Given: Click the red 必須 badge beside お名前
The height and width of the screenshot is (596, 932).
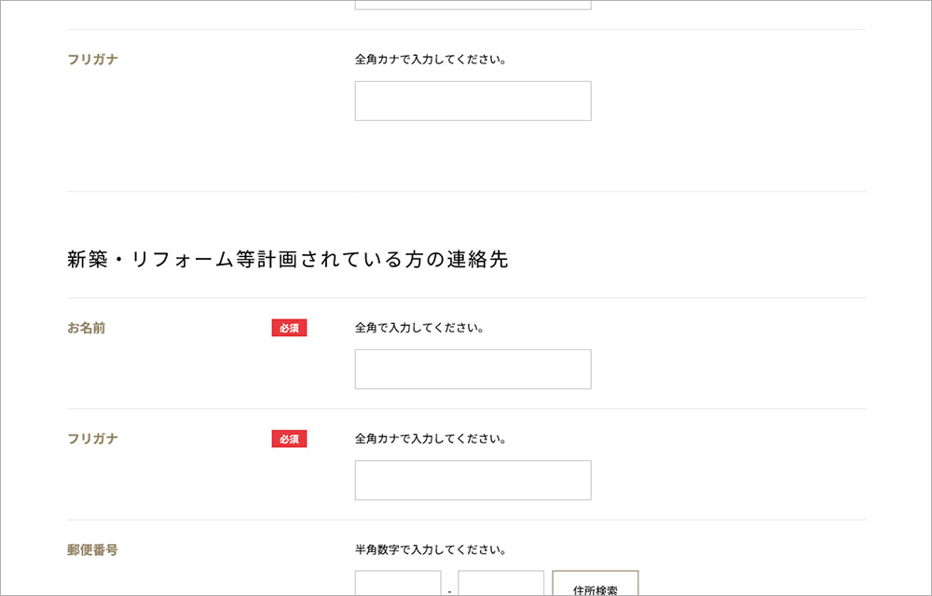Looking at the screenshot, I should [x=289, y=328].
